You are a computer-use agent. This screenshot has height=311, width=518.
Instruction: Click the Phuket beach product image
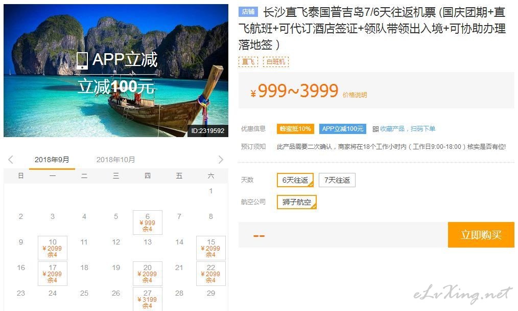point(116,71)
